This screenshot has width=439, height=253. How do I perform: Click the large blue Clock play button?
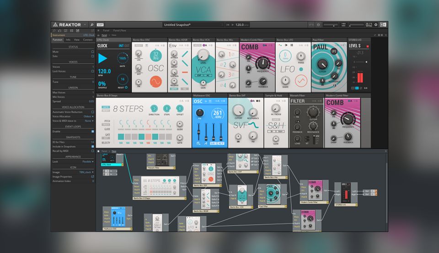click(104, 58)
